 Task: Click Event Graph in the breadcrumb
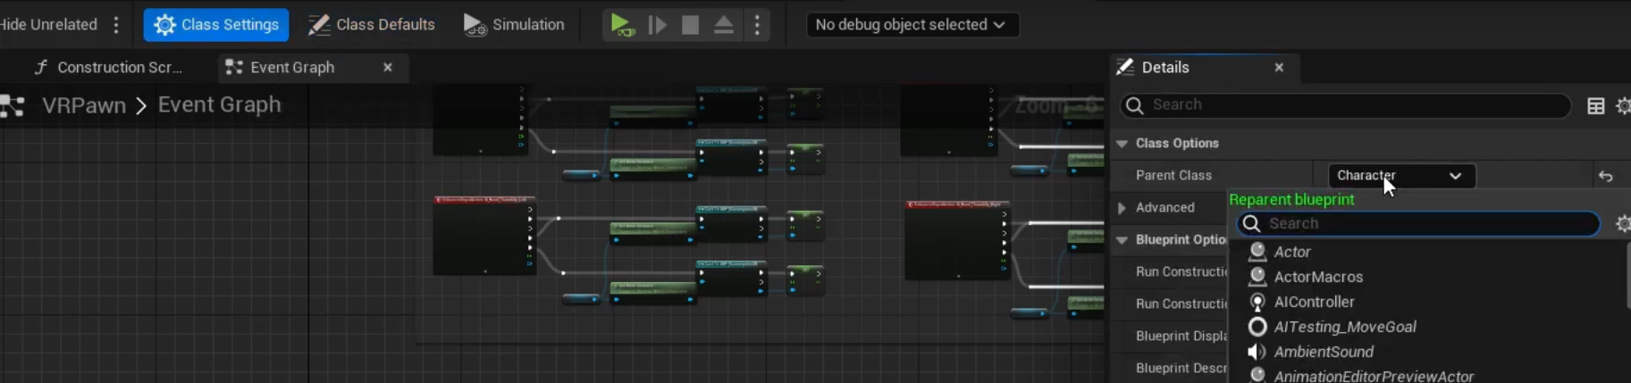(x=219, y=104)
